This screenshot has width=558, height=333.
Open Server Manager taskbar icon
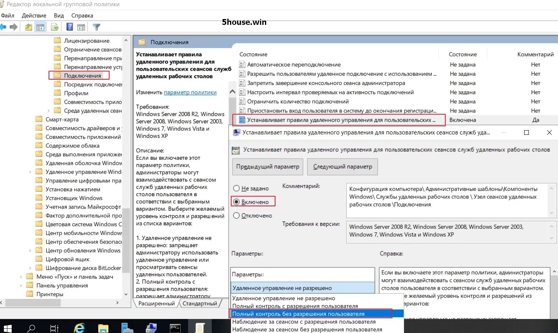pos(127,328)
